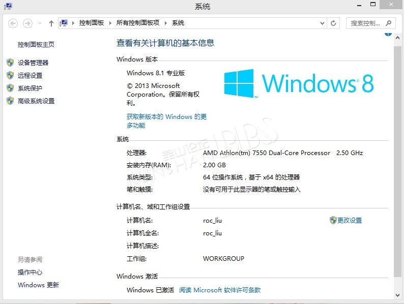Open the help icon at top right
Image resolution: width=404 pixels, height=304 pixels.
(388, 34)
